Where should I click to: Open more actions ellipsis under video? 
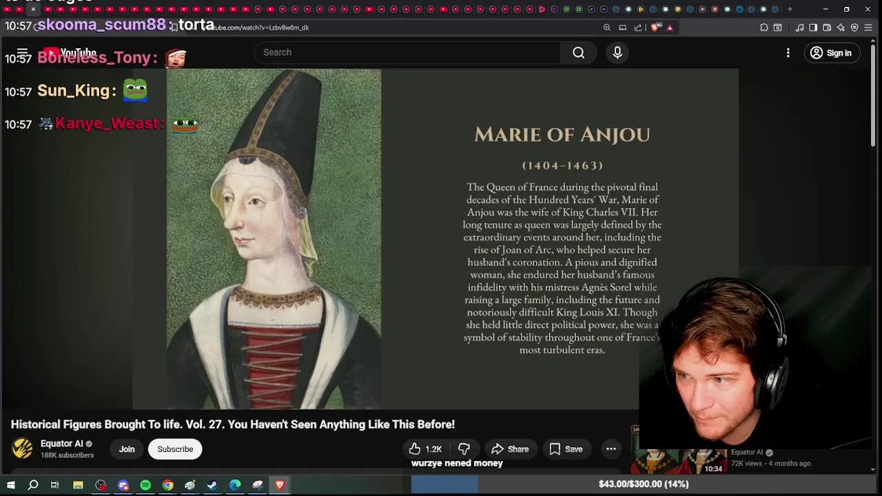[611, 449]
